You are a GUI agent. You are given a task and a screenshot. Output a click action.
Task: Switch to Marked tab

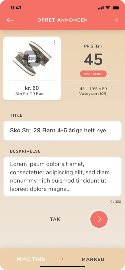[93, 259]
